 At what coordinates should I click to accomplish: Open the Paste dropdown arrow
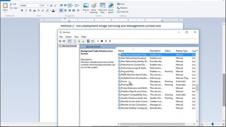coord(5,12)
